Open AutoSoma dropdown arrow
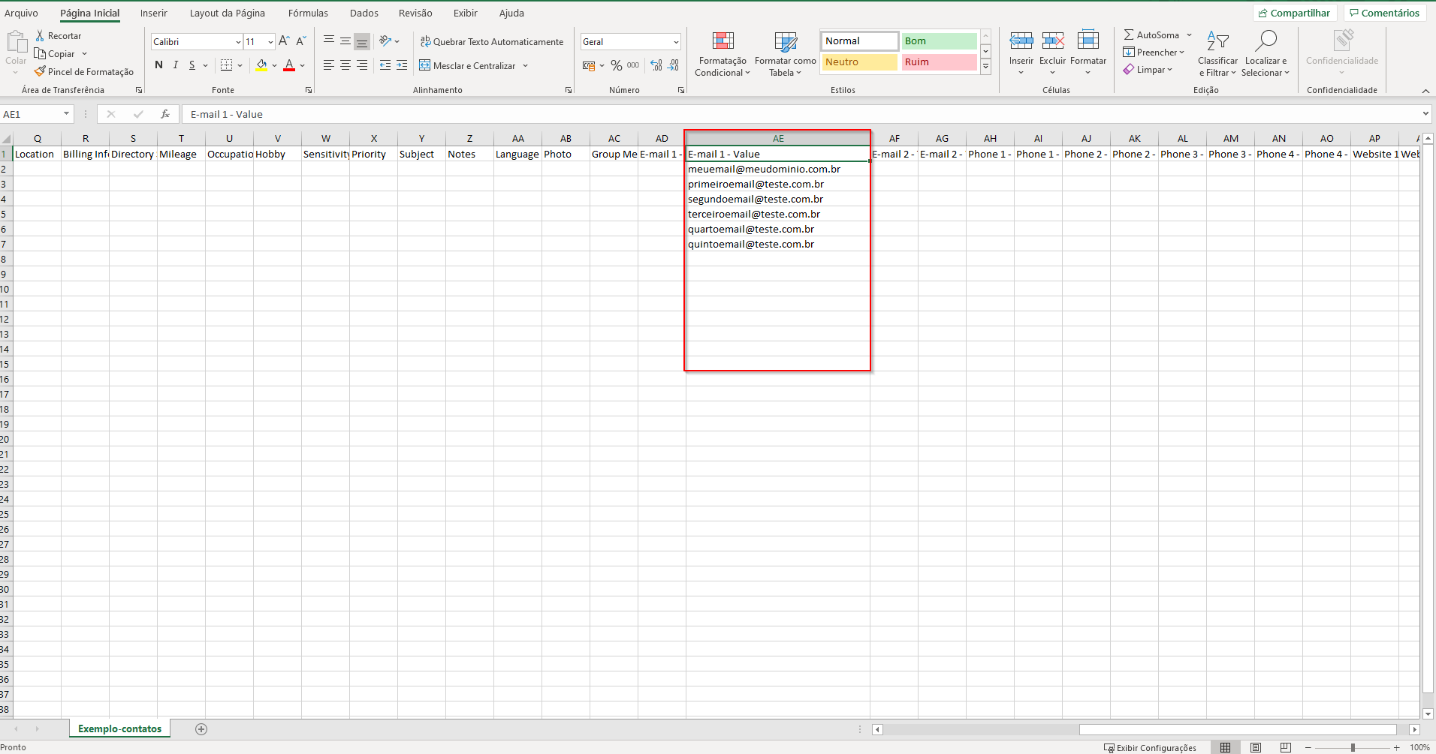Screen dimensions: 1436x754 [1189, 35]
